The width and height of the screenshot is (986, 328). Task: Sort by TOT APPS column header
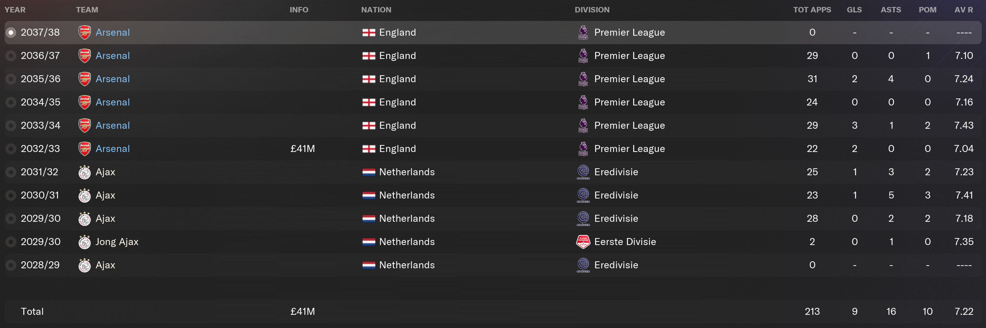(x=812, y=10)
